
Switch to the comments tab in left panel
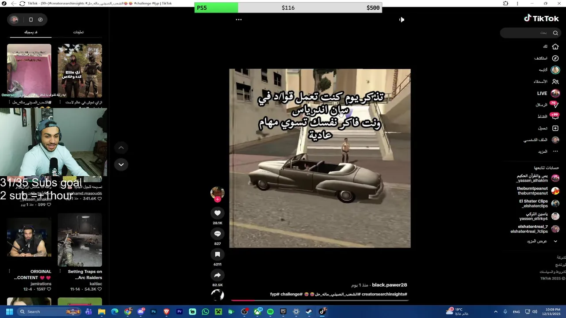click(78, 32)
